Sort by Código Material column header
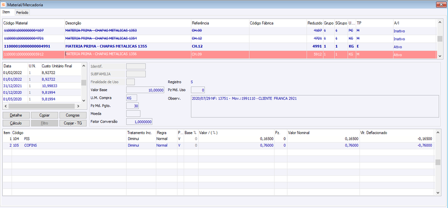Image resolution: width=448 pixels, height=208 pixels. pyautogui.click(x=34, y=23)
